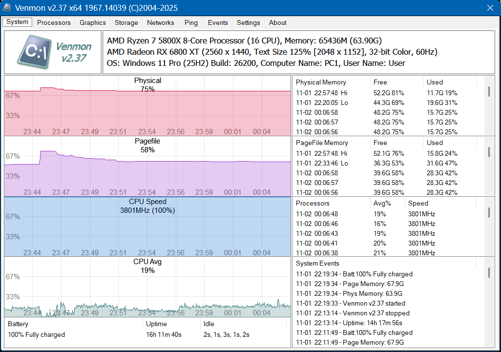
Task: Select the Storage tab
Action: [x=126, y=22]
